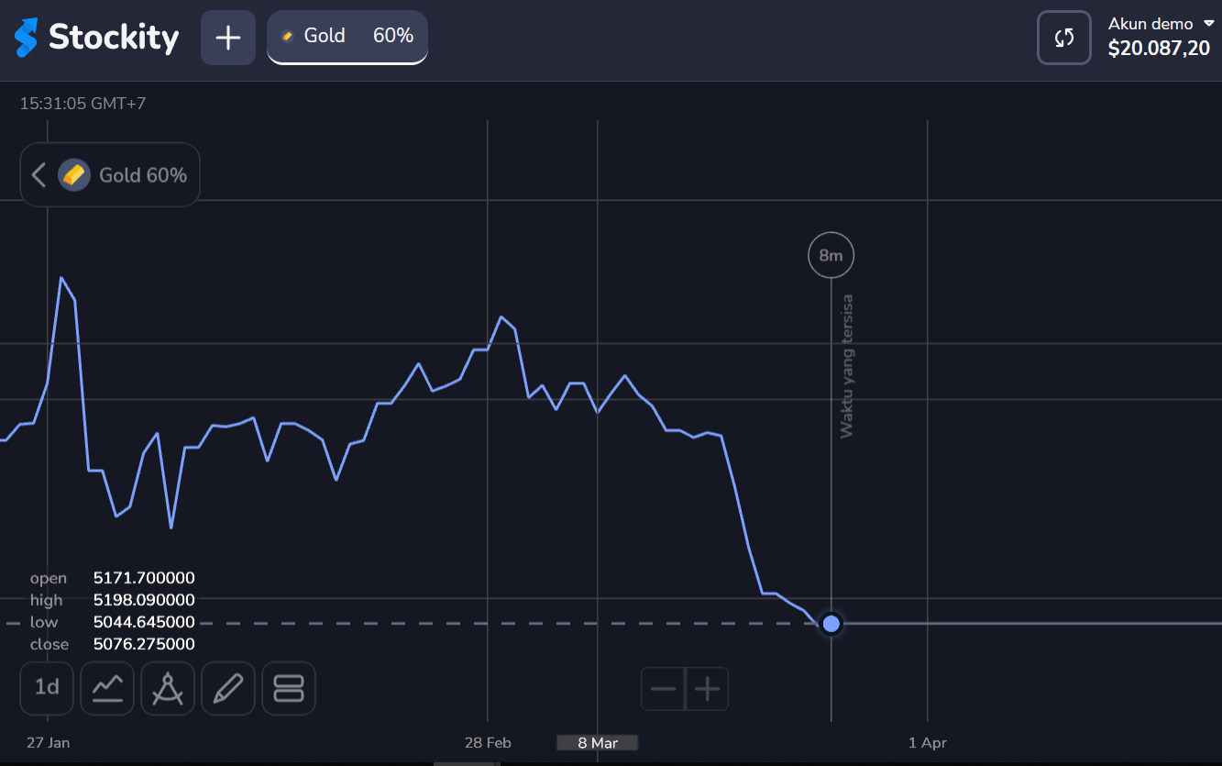Open the indicators compass tool

point(168,688)
